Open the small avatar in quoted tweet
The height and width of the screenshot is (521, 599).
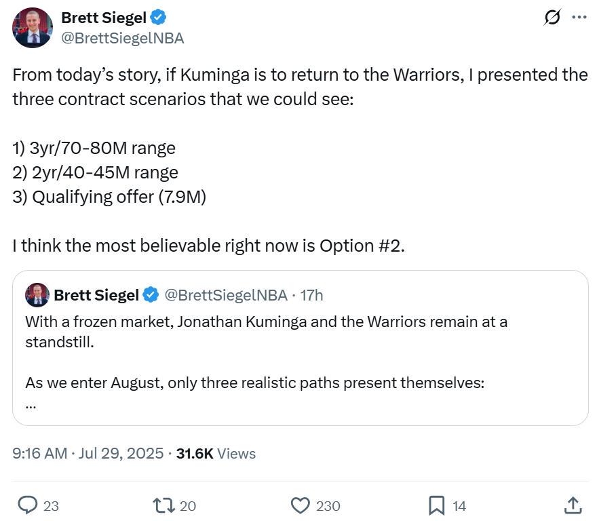coord(37,295)
